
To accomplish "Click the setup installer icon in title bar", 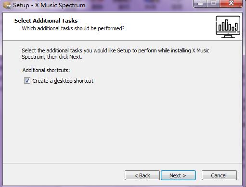I will pyautogui.click(x=7, y=5).
